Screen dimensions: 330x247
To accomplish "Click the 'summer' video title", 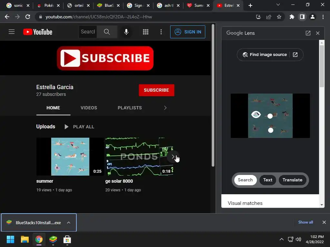I will coord(44,181).
